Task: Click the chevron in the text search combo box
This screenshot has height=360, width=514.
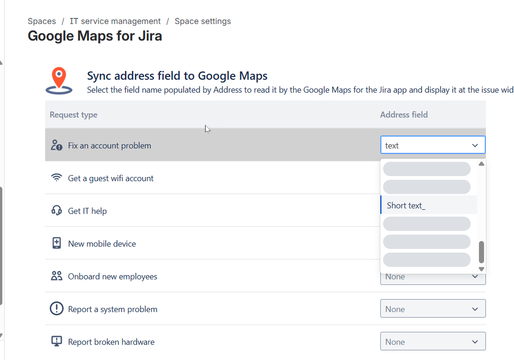Action: 475,146
